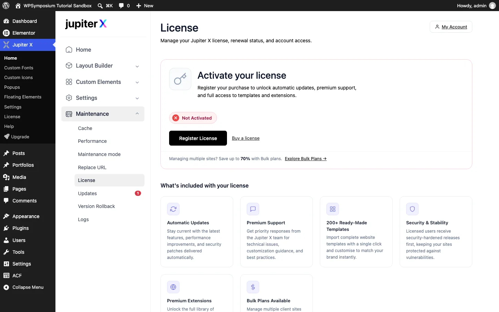Click the Upgrade rocket icon
The image size is (499, 312).
(x=7, y=137)
